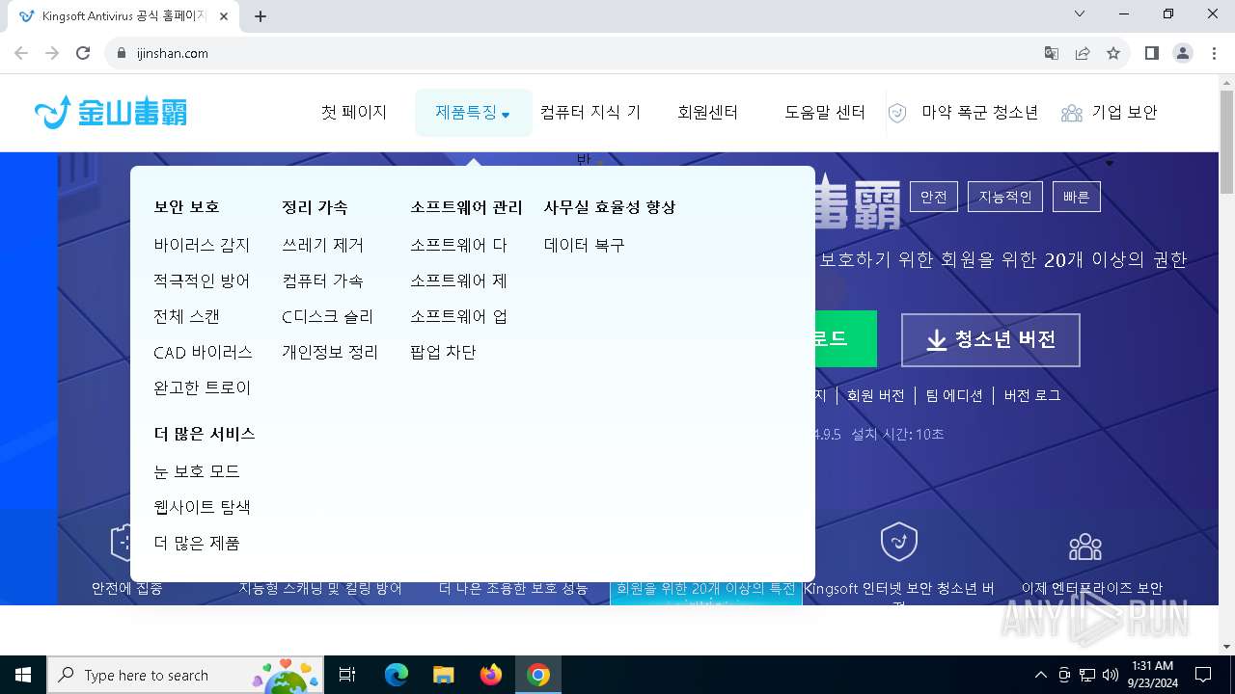The image size is (1235, 694).
Task: Go to 회원센터 in the navigation
Action: pyautogui.click(x=708, y=113)
